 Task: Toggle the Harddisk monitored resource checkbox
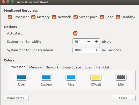118,17
